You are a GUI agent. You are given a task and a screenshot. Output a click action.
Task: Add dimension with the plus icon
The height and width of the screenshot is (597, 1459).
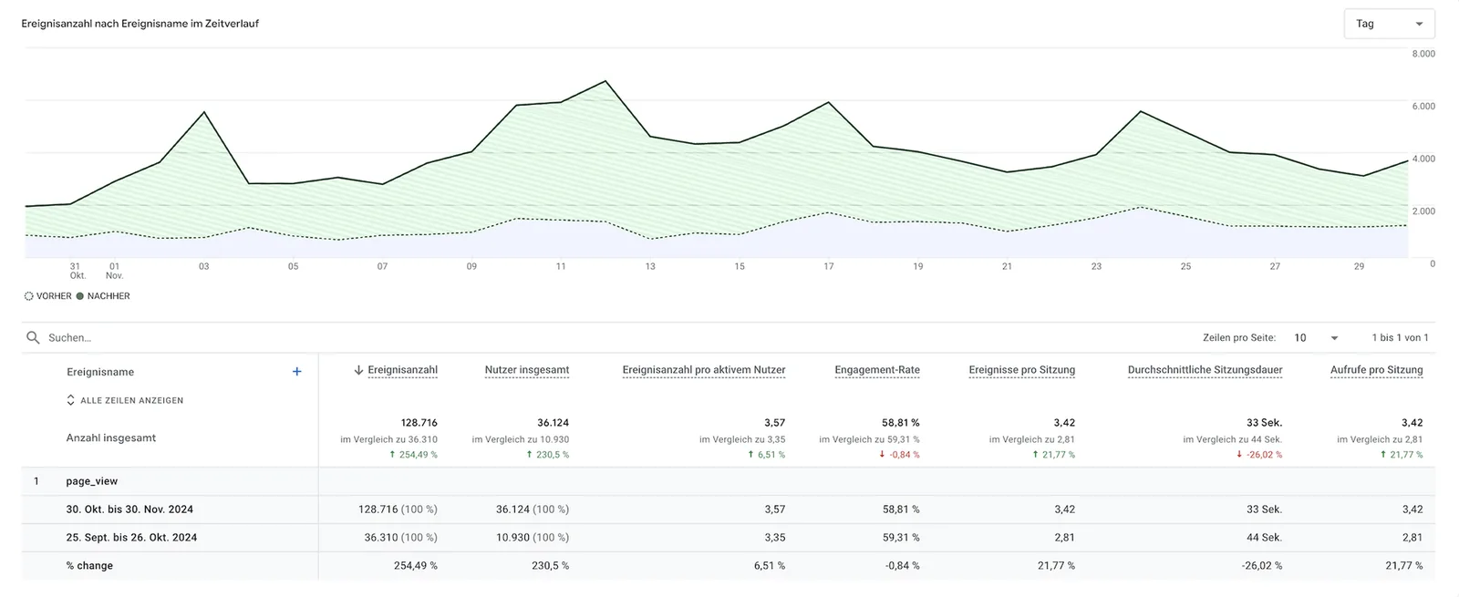296,371
